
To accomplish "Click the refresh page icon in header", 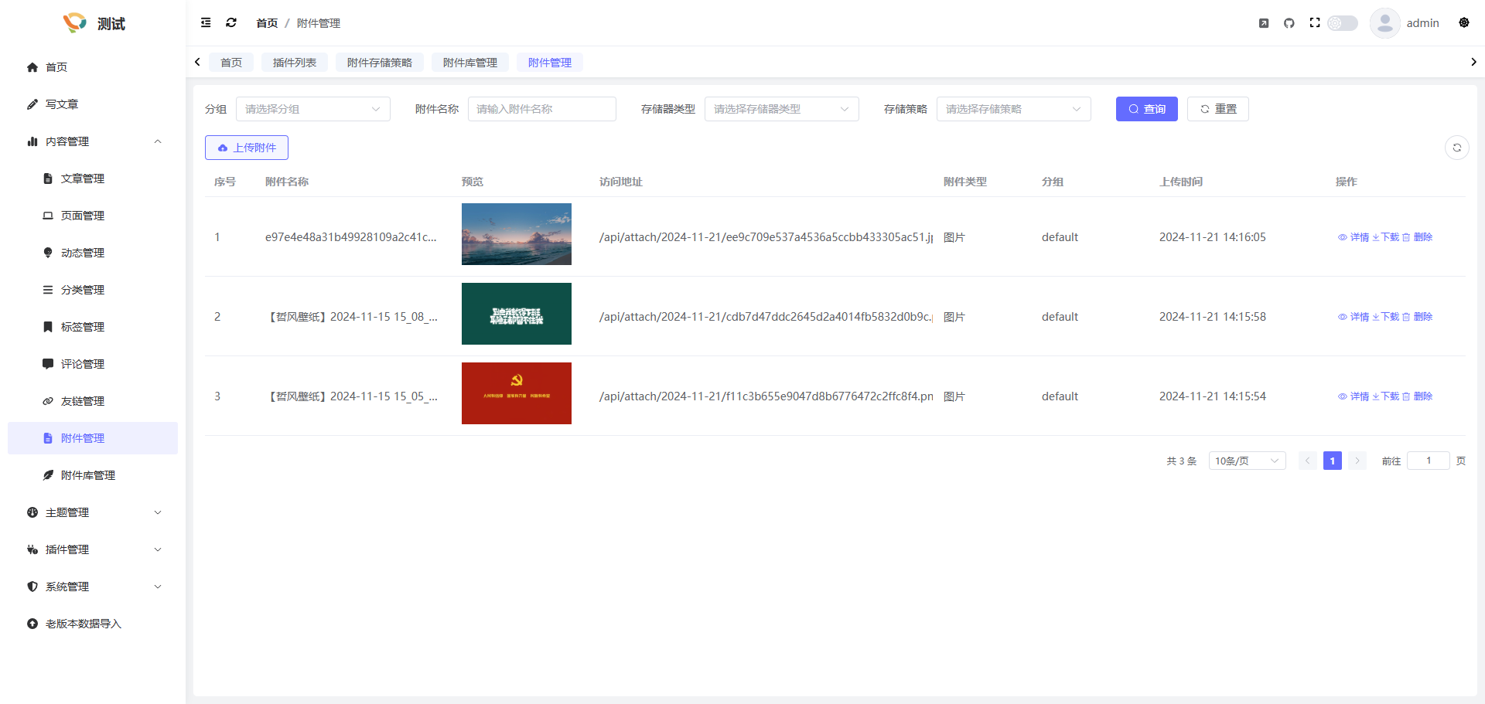I will [231, 23].
